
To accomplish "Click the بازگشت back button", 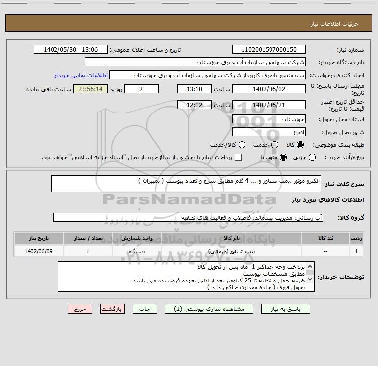I will (112, 309).
